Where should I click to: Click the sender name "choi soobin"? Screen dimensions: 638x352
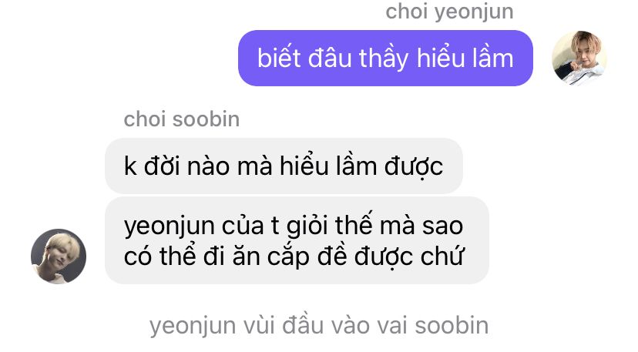pos(182,119)
